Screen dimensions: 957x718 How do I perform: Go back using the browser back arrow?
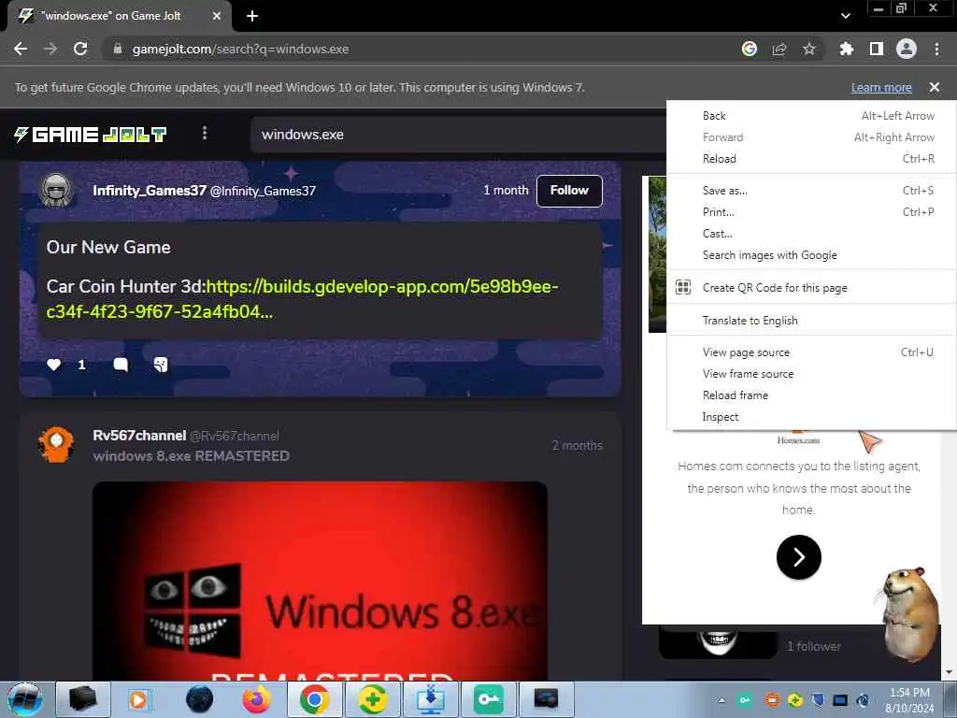(x=21, y=49)
